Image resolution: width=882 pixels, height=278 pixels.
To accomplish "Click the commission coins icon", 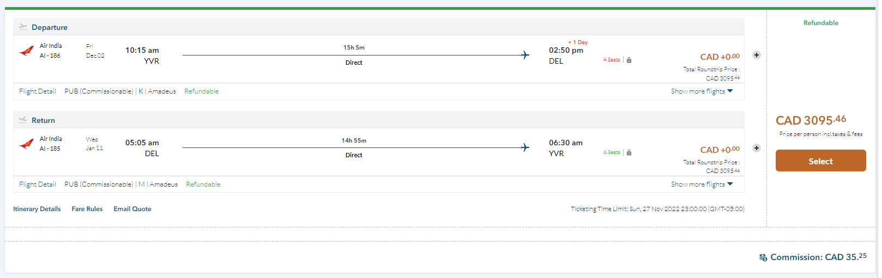I will 763,257.
